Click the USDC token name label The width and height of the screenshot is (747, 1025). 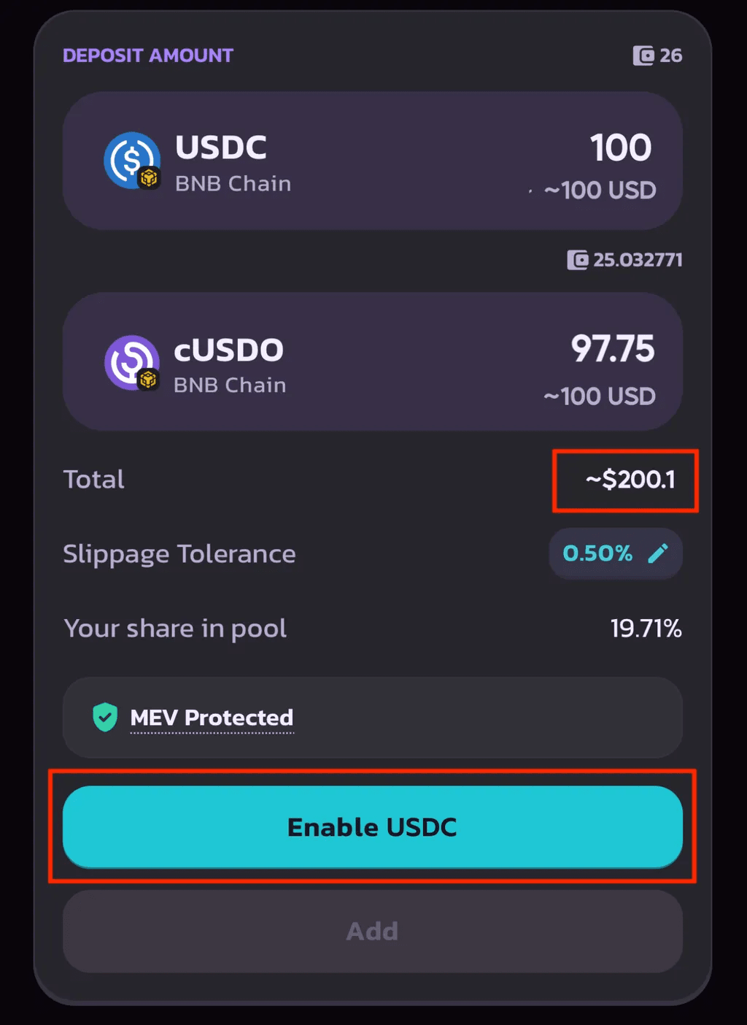point(221,147)
